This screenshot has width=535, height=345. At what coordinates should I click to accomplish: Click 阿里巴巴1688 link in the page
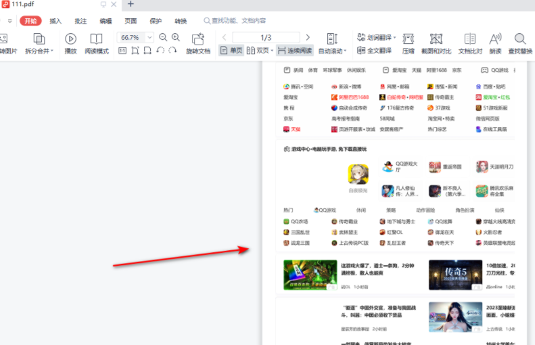[x=350, y=97]
